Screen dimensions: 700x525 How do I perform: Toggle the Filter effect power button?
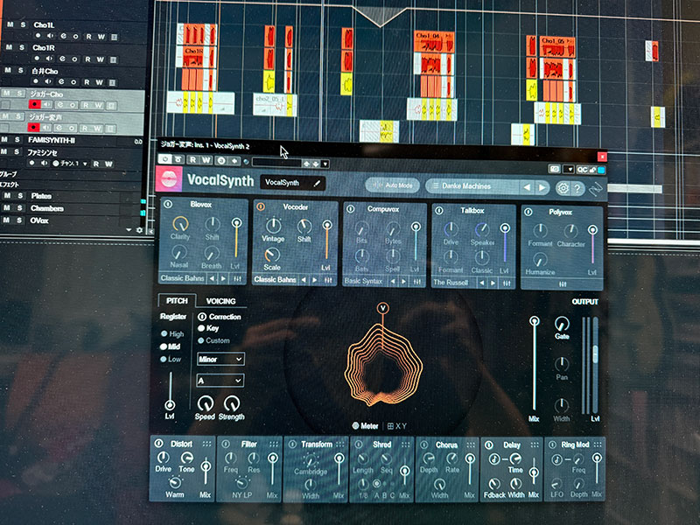pos(226,444)
